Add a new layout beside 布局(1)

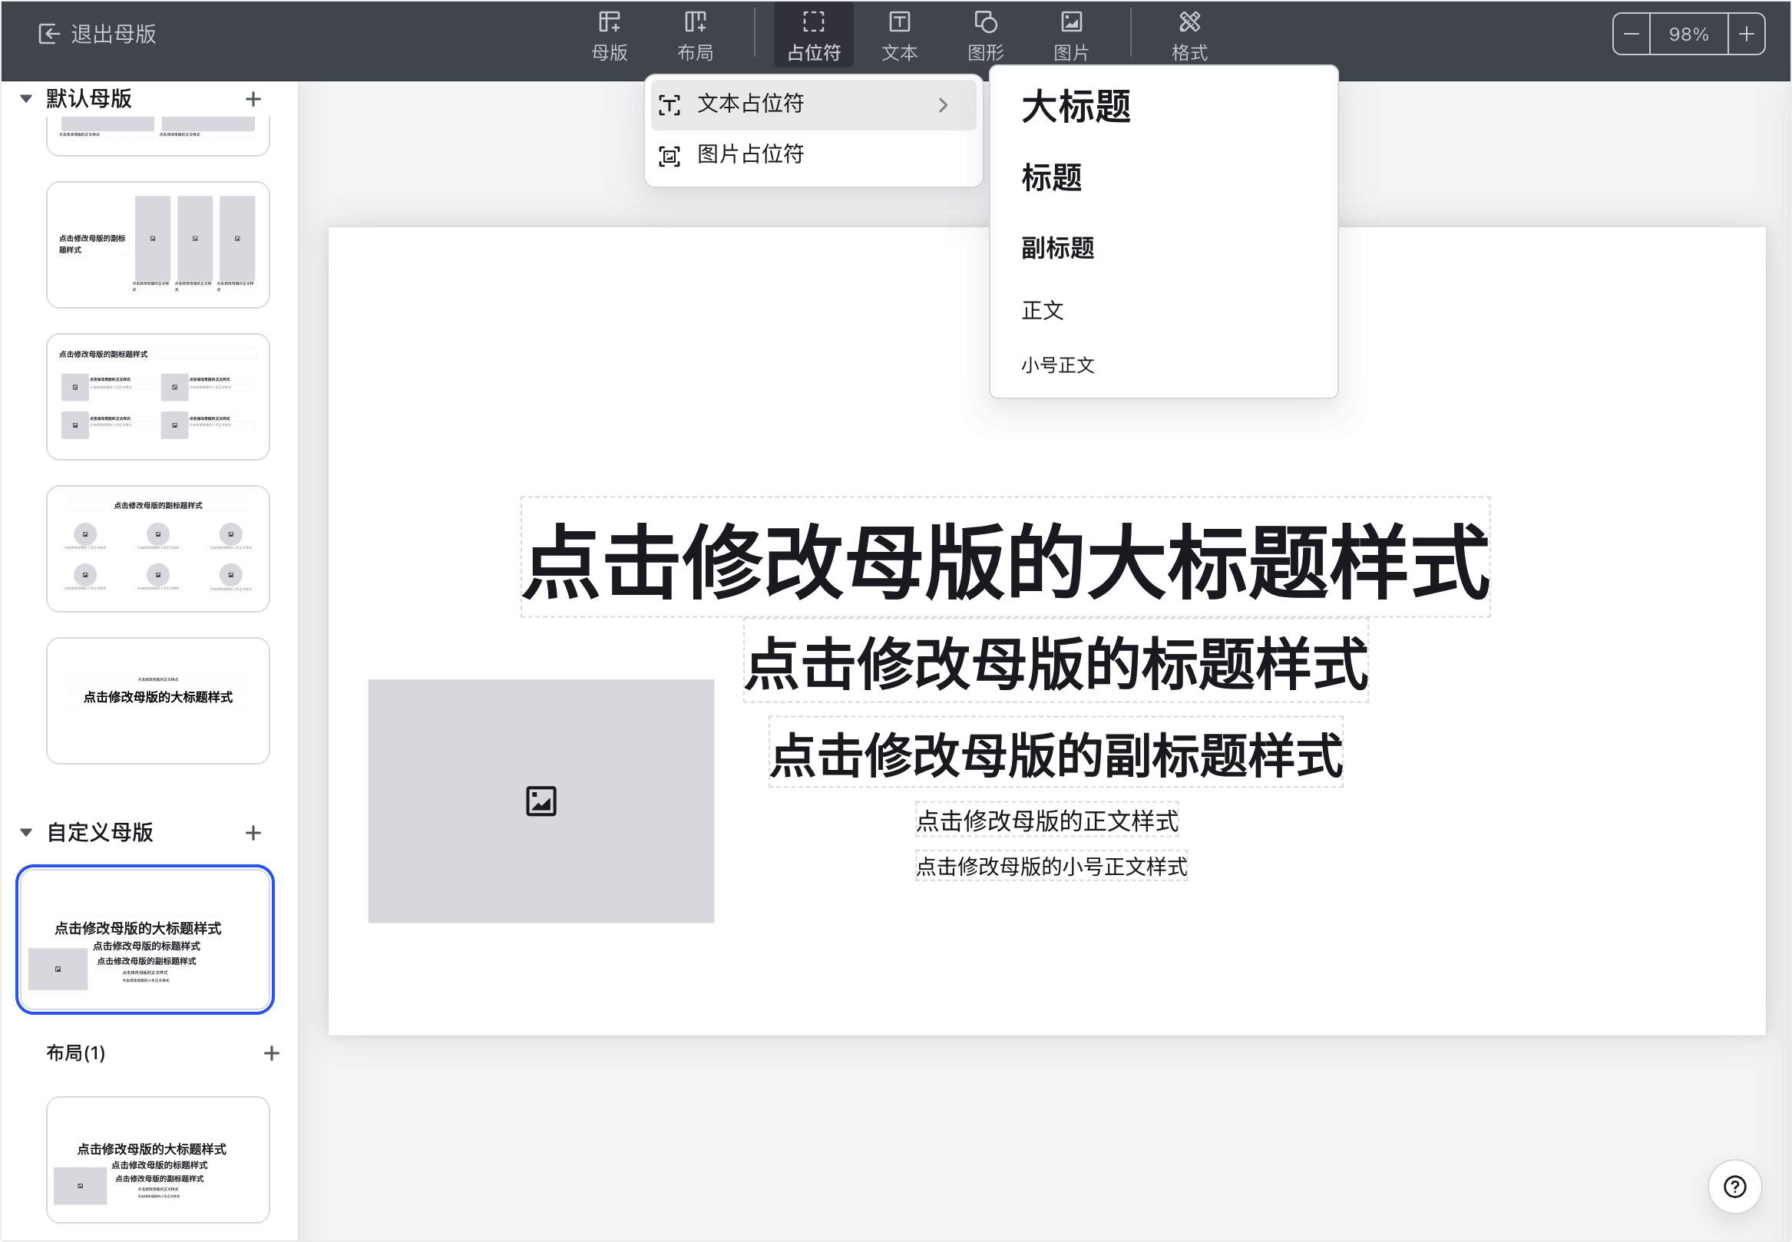point(271,1053)
